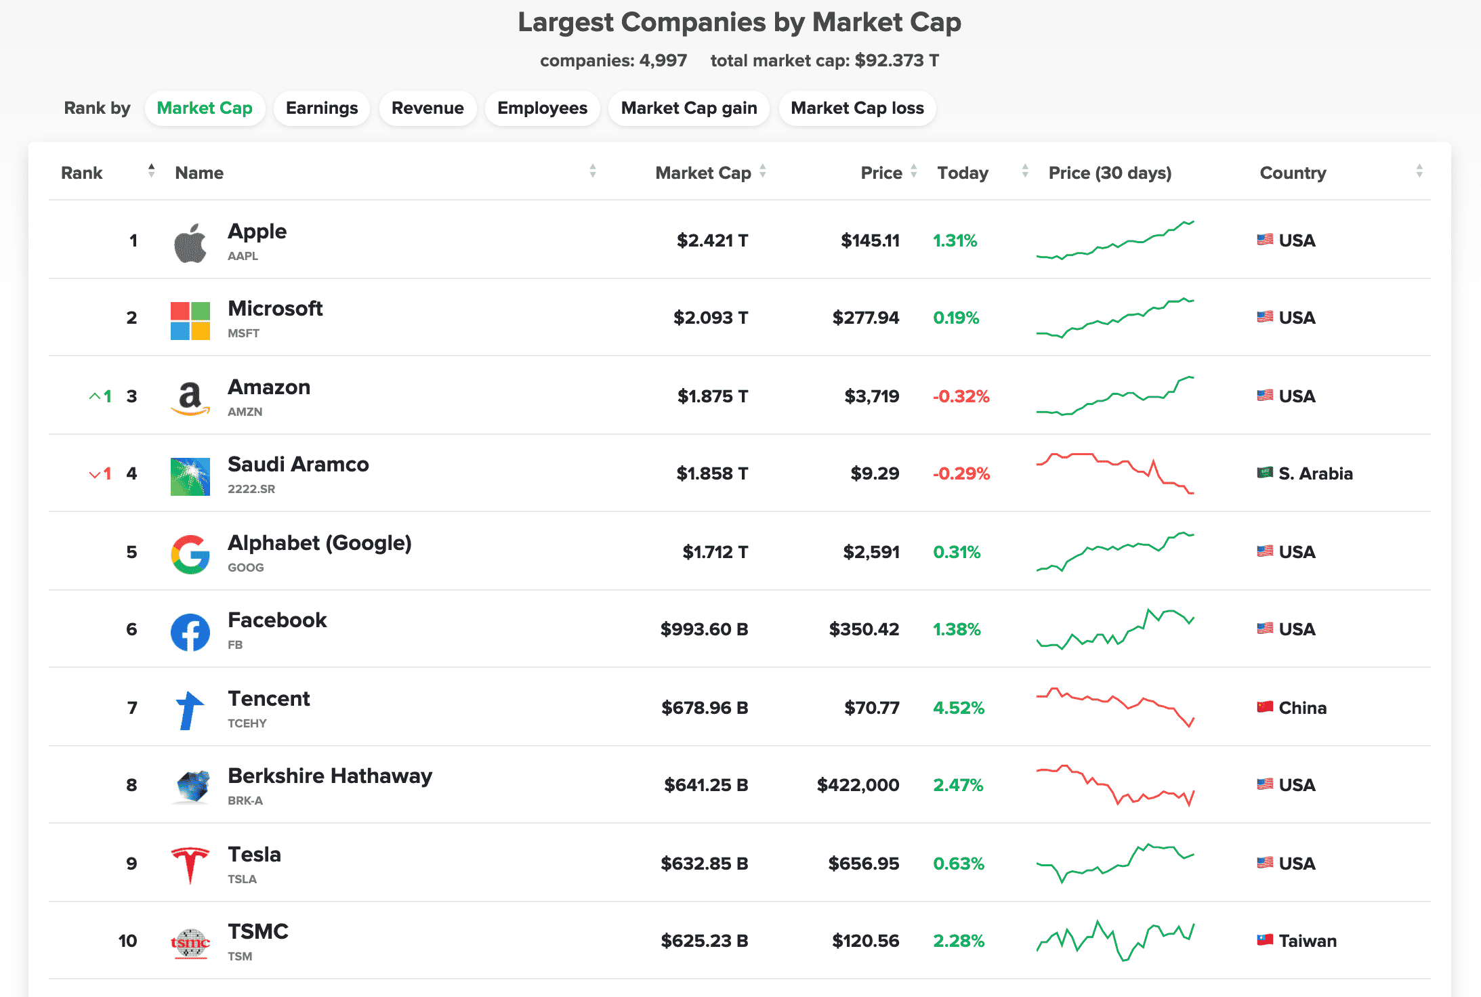This screenshot has width=1481, height=997.
Task: Switch ranking to Earnings tab
Action: point(322,108)
